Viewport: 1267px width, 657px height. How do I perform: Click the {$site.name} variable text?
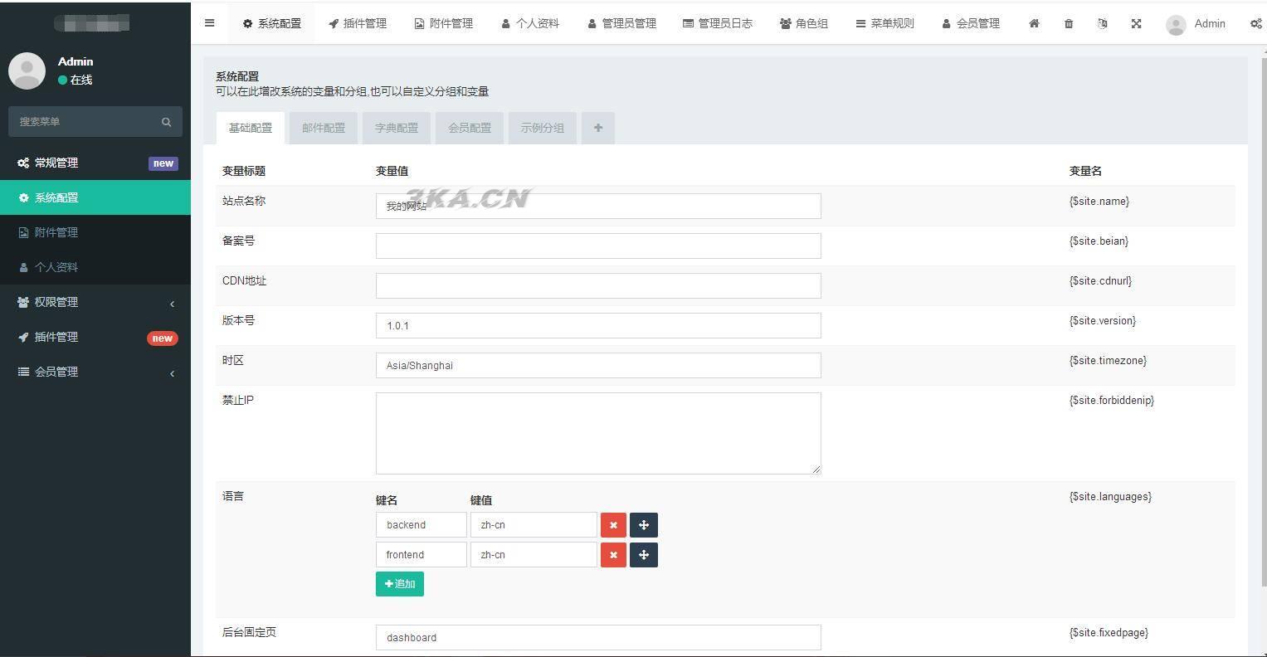coord(1099,201)
